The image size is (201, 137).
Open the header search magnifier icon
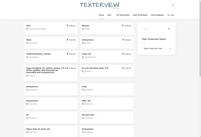coord(173,5)
